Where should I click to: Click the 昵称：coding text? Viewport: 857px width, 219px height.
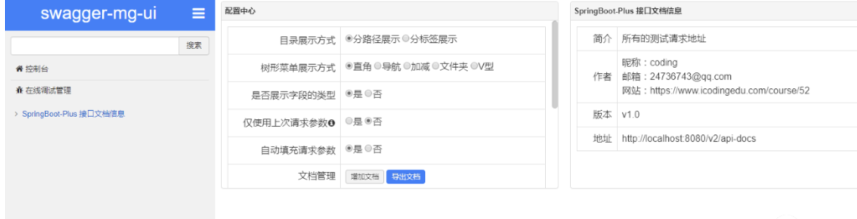coord(649,62)
